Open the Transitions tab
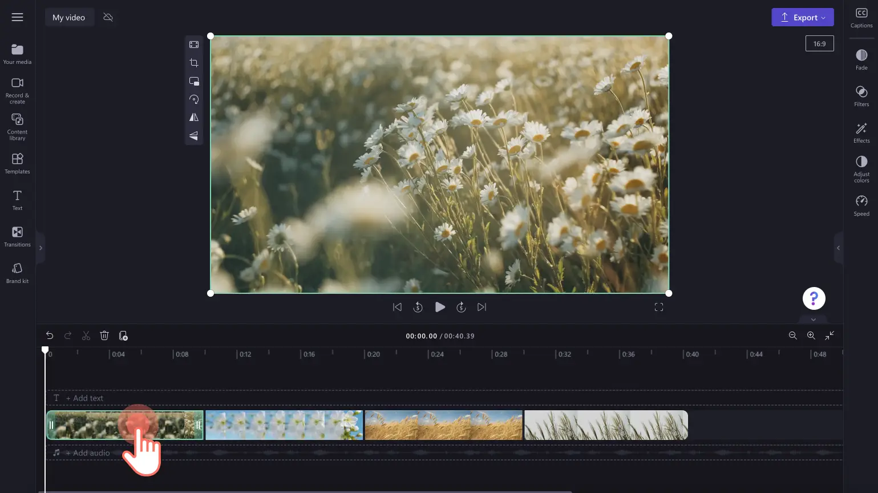The width and height of the screenshot is (878, 493). 17,237
